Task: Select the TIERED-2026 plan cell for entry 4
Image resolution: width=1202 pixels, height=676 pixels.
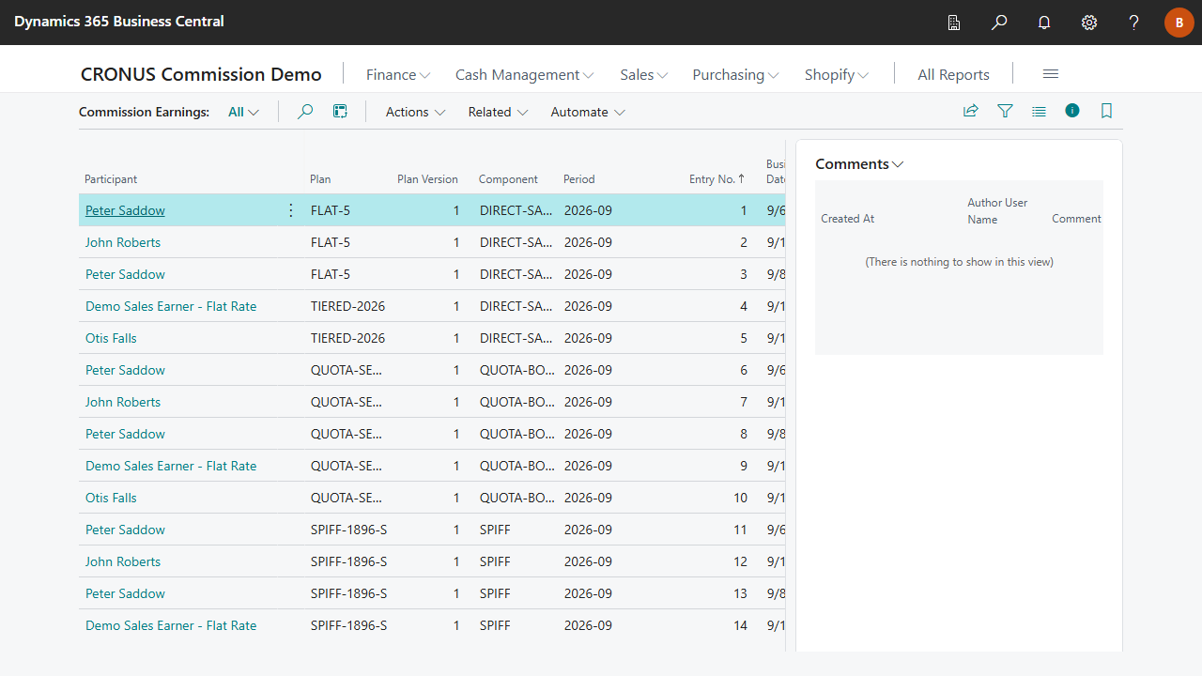Action: tap(347, 306)
